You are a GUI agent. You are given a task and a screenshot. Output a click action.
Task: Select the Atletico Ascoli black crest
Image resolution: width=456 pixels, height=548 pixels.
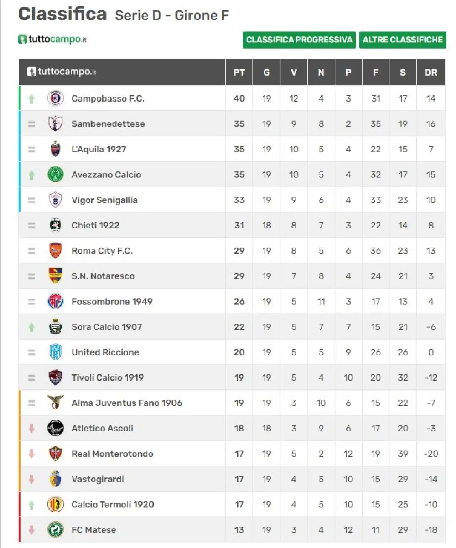pyautogui.click(x=55, y=428)
